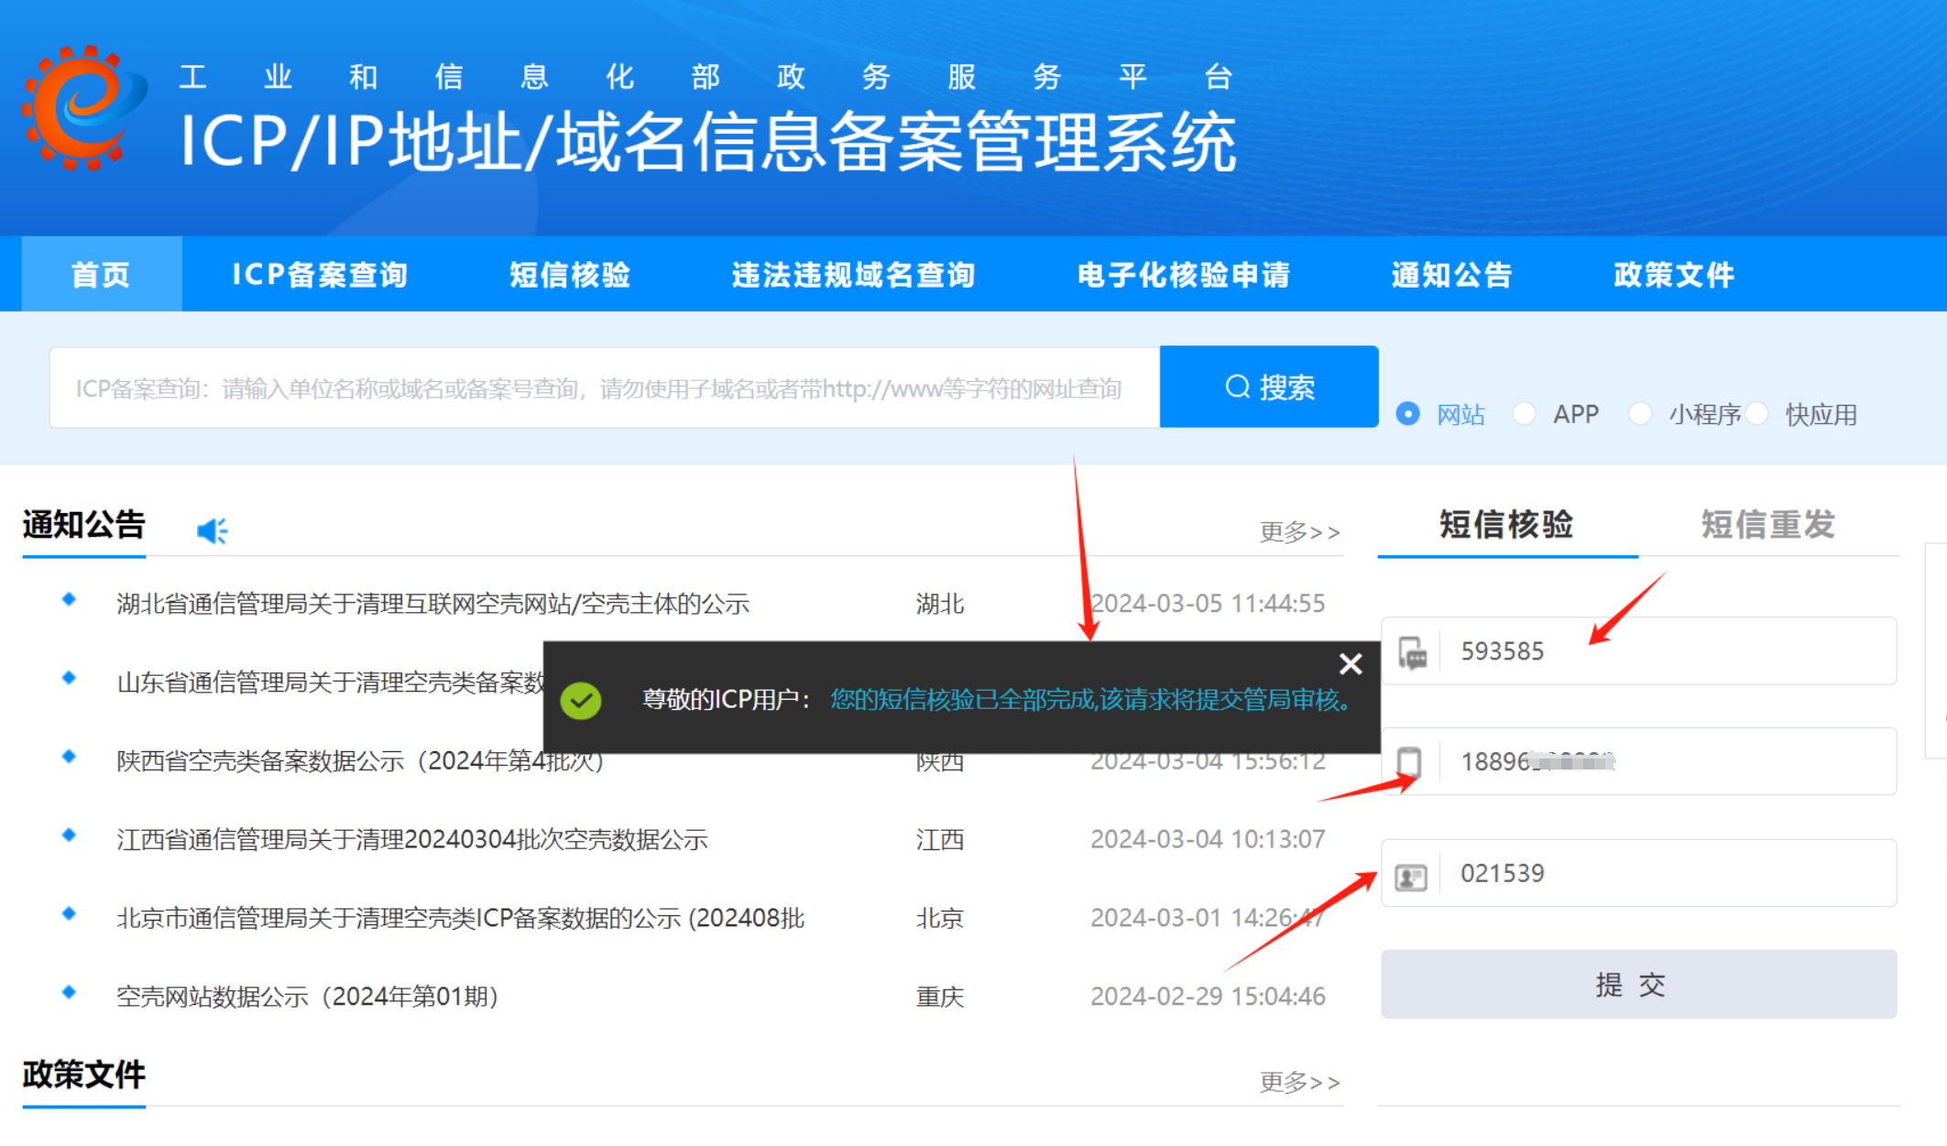Expand 更多>> for 通知公告 section

(x=1298, y=532)
